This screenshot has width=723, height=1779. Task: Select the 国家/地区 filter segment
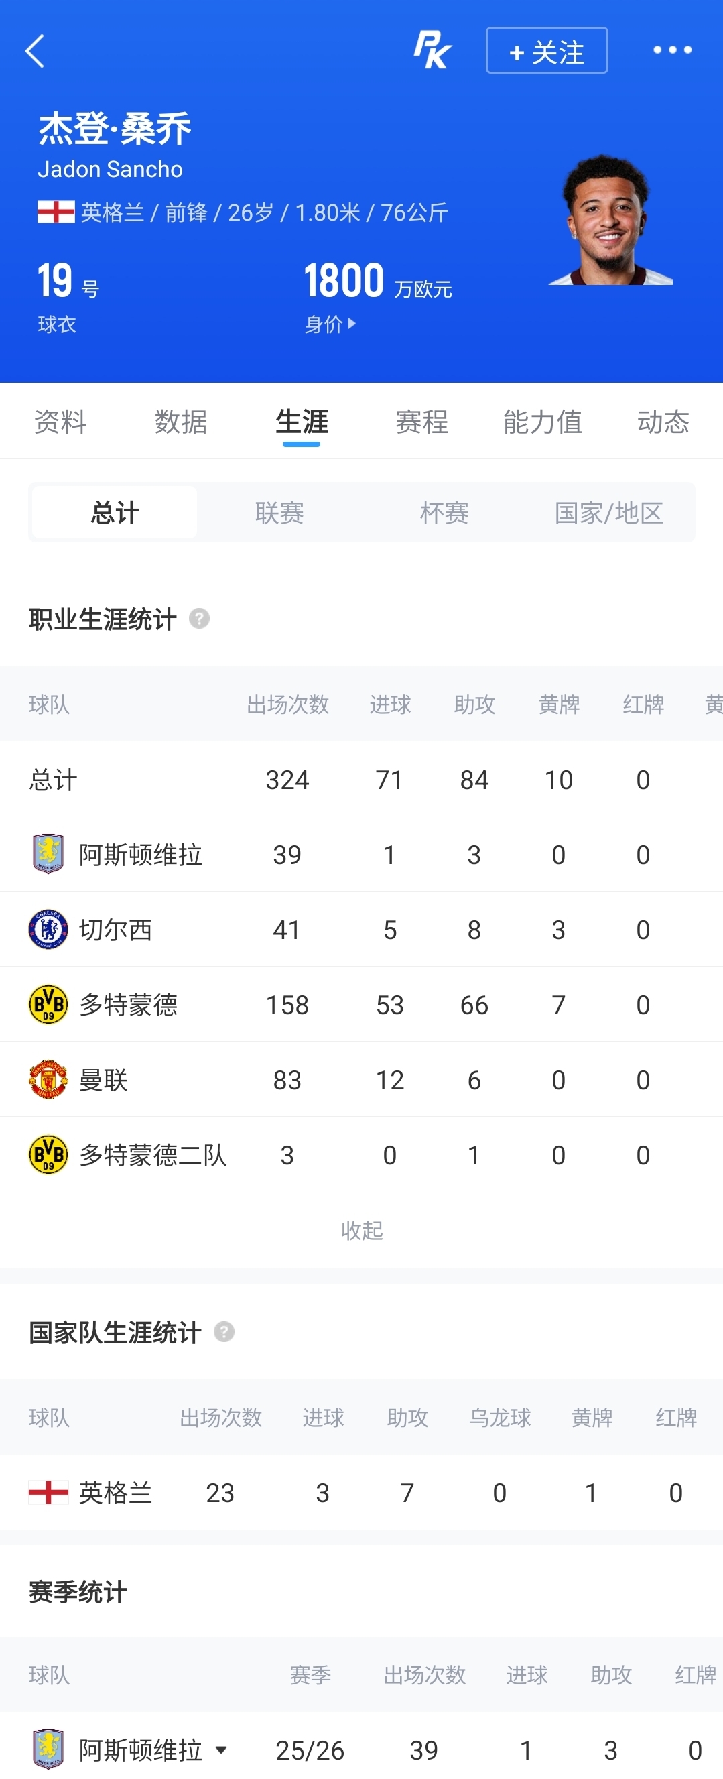tap(608, 512)
